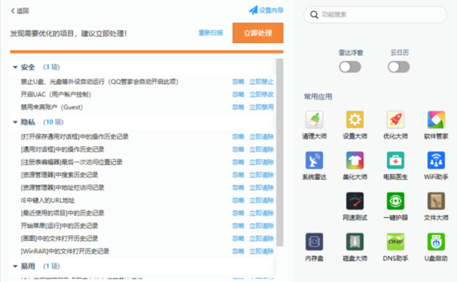457x282 pixels.
Task: Click 立即禁止 for U盘 auto-run item
Action: tap(262, 82)
